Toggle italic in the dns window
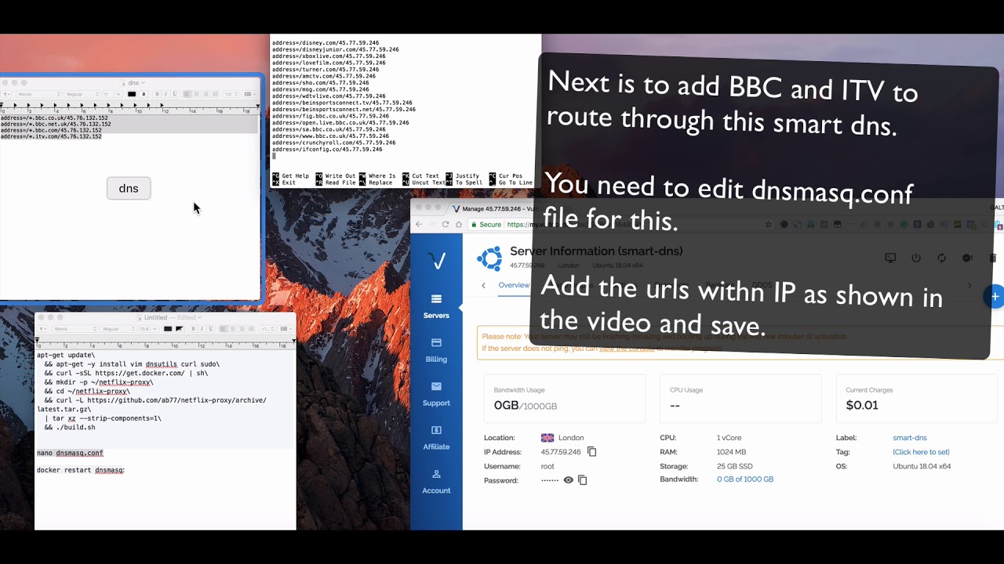Image resolution: width=1004 pixels, height=564 pixels. click(x=166, y=94)
